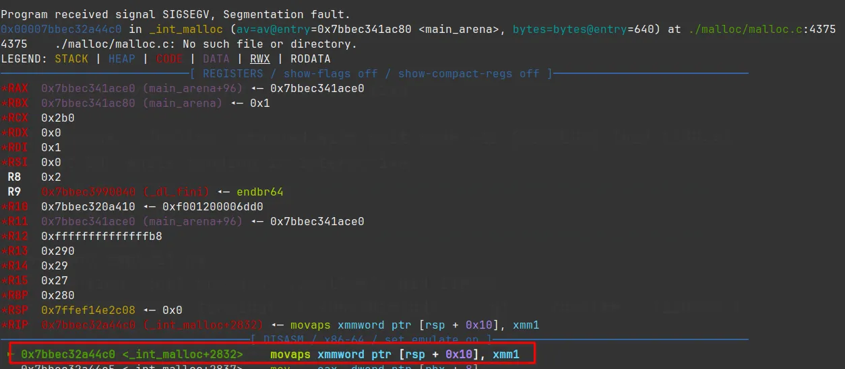Click the underlined RWX legend entry
Image resolution: width=845 pixels, height=369 pixels.
click(260, 58)
